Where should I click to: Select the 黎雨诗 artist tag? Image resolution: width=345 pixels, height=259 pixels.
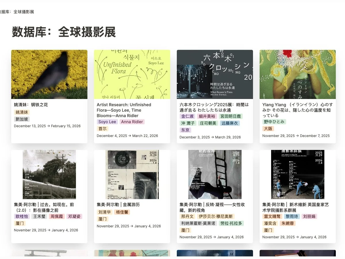tap(292, 216)
